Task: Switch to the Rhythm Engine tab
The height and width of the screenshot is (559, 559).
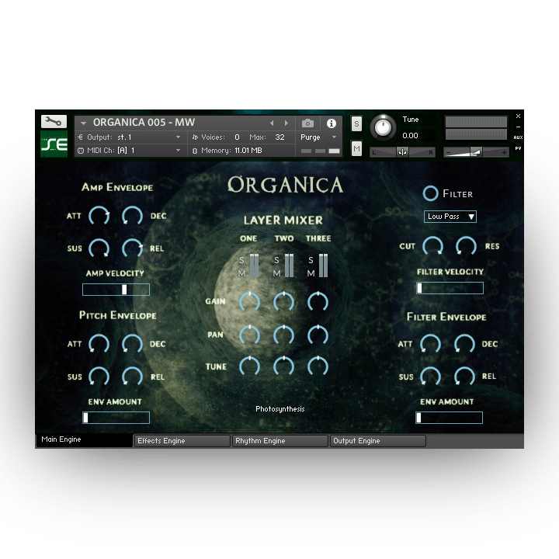Action: click(280, 441)
